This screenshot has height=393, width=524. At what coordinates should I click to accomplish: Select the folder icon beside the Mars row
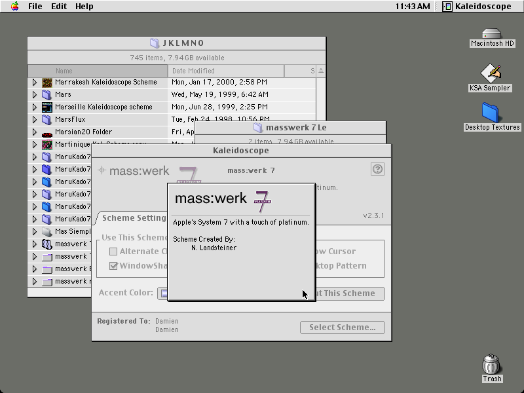pyautogui.click(x=47, y=94)
